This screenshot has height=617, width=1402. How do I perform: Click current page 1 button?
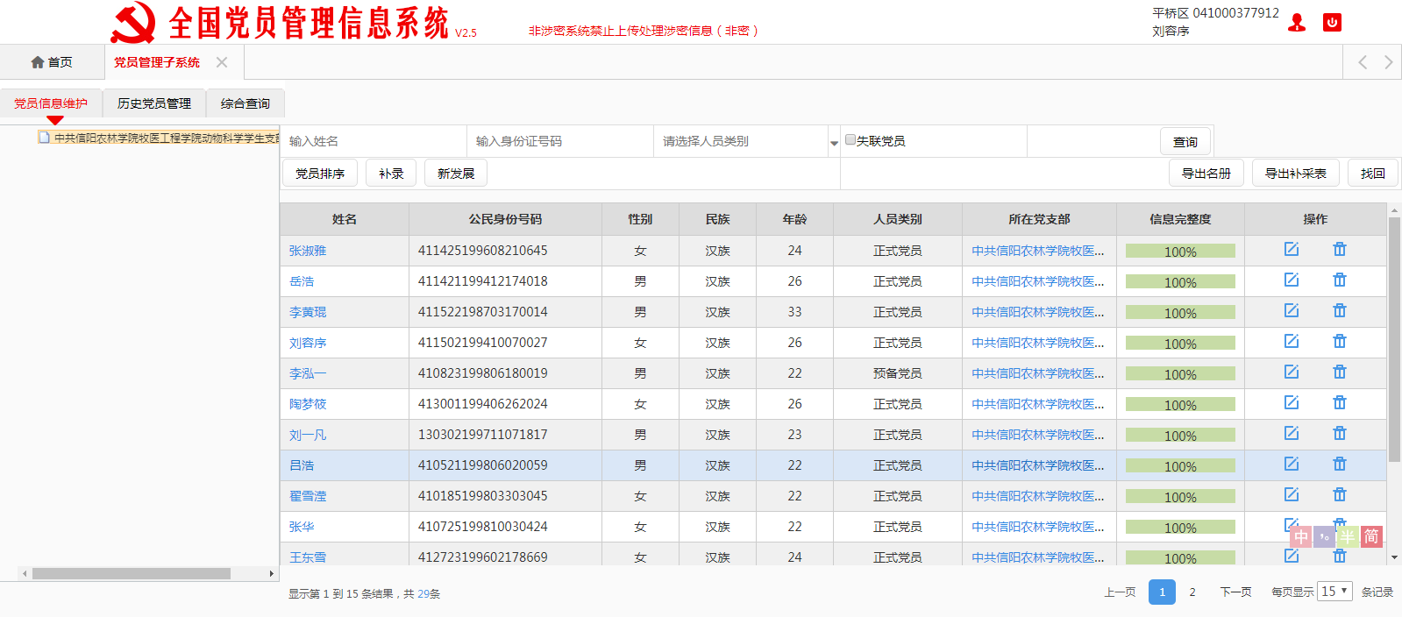click(x=1162, y=592)
